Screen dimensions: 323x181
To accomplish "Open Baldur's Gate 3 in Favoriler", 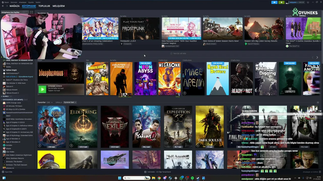I will click(51, 127).
